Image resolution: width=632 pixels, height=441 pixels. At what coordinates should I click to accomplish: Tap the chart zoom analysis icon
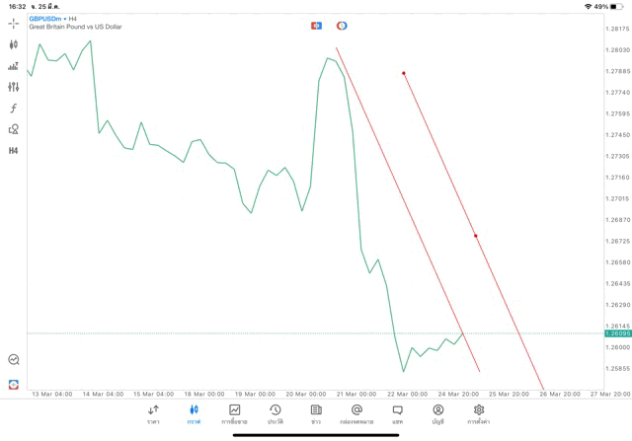[x=14, y=359]
